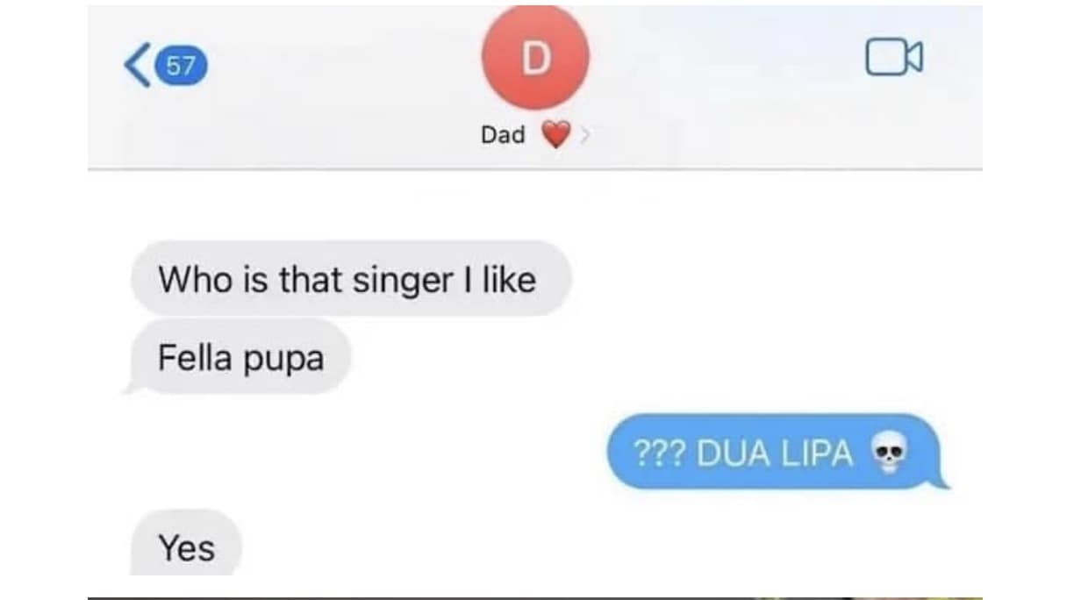The image size is (1081, 600).
Task: Tap the 'Who is that singer I like' message
Action: pos(351,279)
